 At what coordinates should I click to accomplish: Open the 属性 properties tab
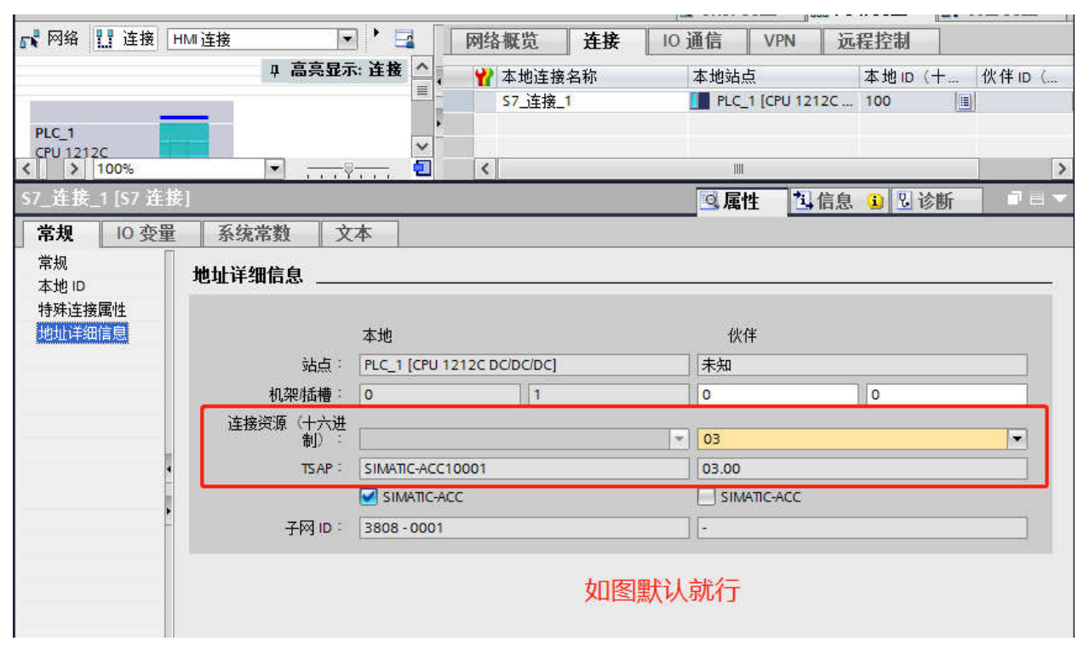740,201
